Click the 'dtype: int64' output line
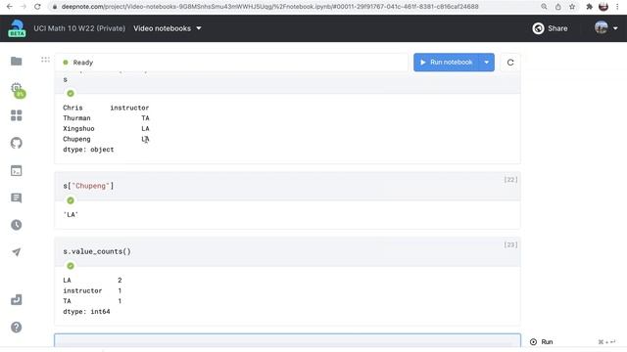The width and height of the screenshot is (627, 352). coord(86,312)
